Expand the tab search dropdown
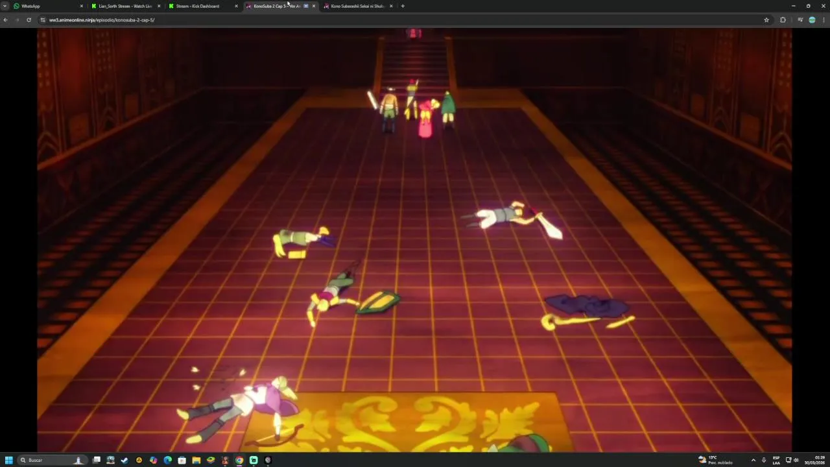The height and width of the screenshot is (467, 830). (x=5, y=6)
